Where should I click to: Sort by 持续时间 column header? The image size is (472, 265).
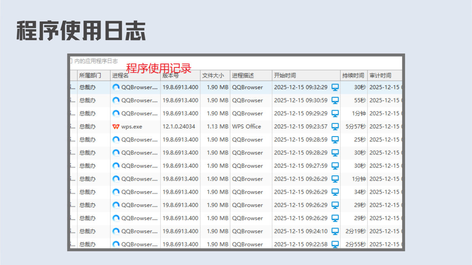tap(354, 75)
